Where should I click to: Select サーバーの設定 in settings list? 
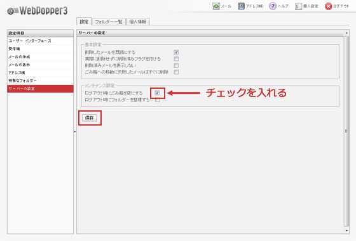tap(40, 89)
